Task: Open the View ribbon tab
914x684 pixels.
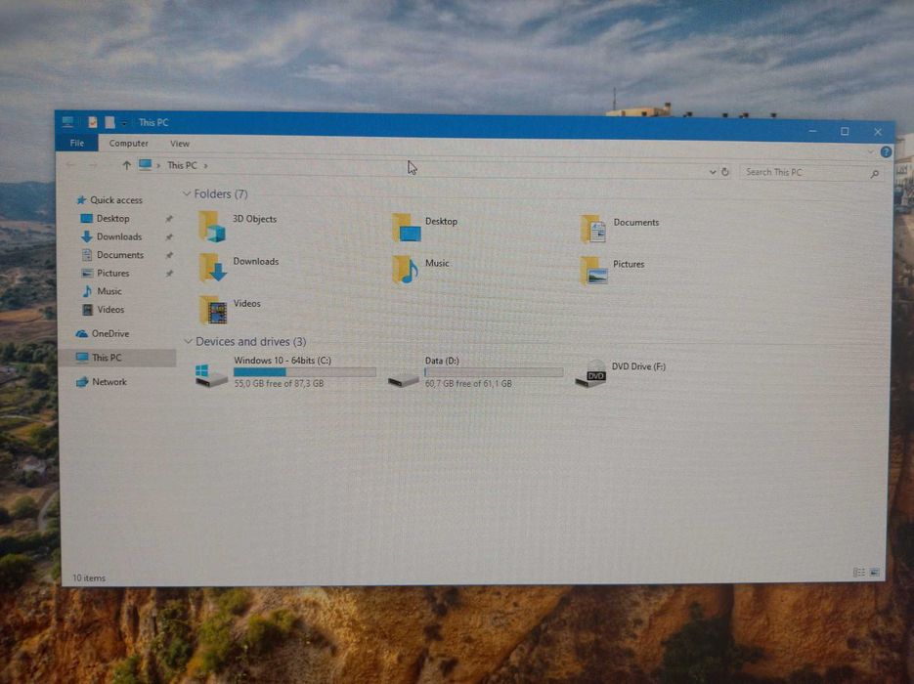Action: point(180,144)
